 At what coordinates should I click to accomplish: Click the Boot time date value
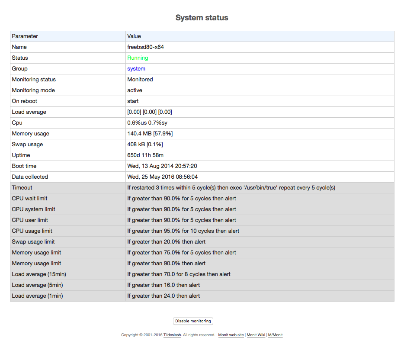(x=162, y=166)
